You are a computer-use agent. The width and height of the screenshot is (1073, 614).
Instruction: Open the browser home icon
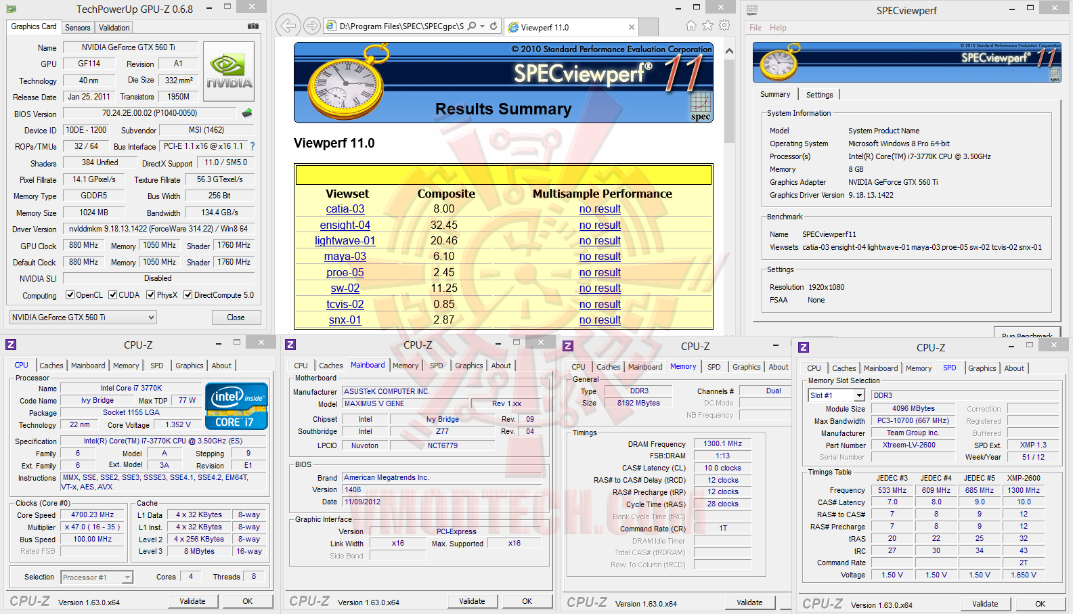(691, 26)
